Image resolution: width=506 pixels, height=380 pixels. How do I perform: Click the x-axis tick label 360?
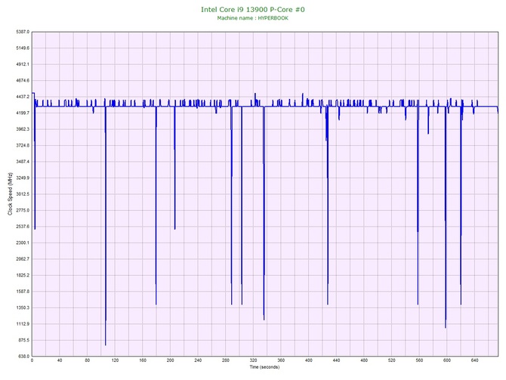click(281, 360)
